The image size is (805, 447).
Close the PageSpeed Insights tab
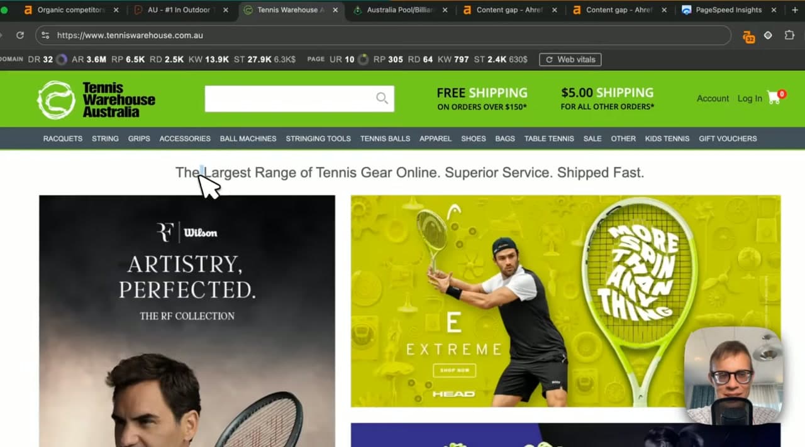click(774, 10)
